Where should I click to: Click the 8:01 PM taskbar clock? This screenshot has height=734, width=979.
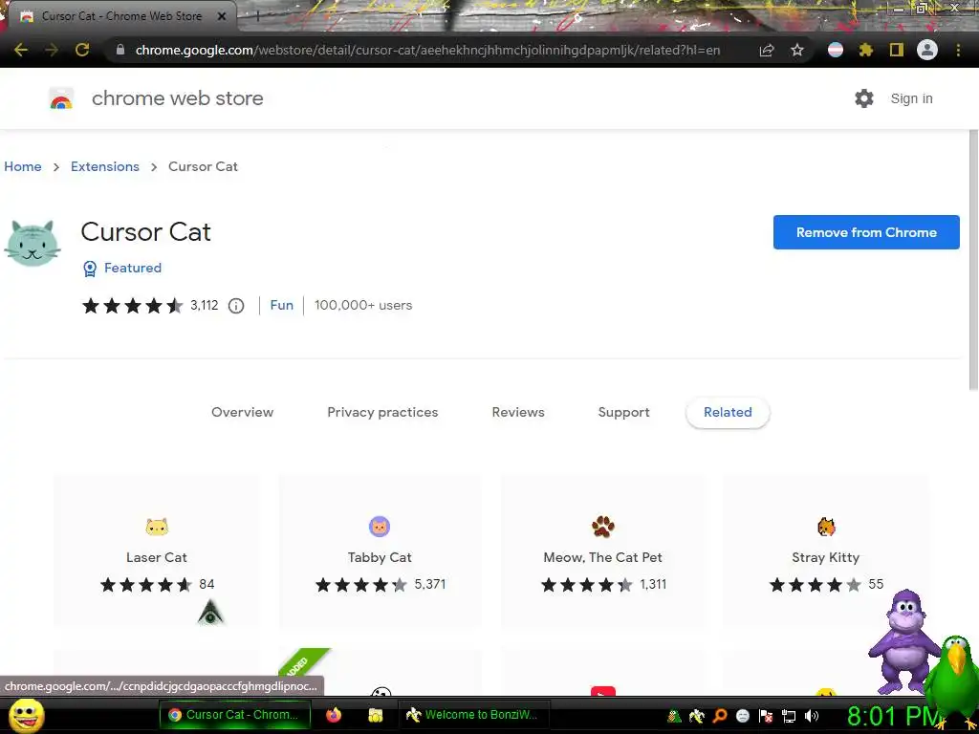(893, 717)
